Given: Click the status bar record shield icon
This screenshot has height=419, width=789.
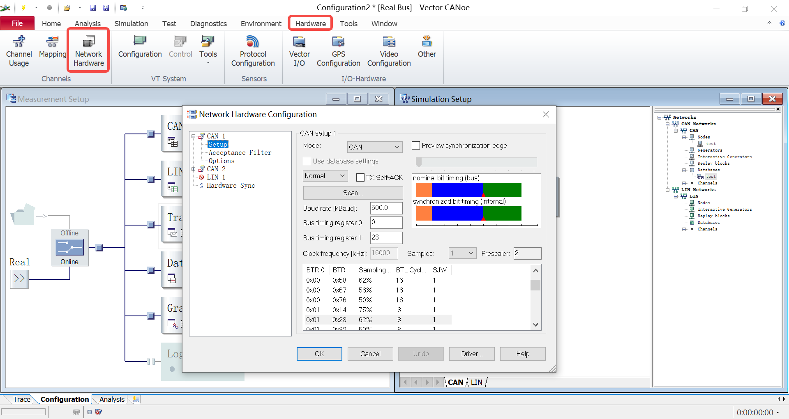Looking at the screenshot, I should click(x=98, y=412).
